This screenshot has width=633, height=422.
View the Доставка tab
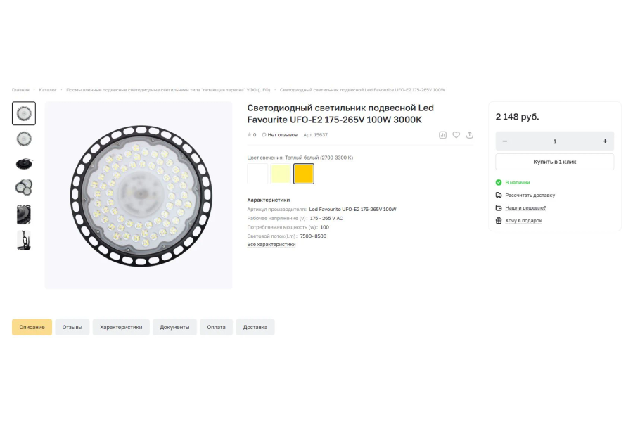(255, 327)
